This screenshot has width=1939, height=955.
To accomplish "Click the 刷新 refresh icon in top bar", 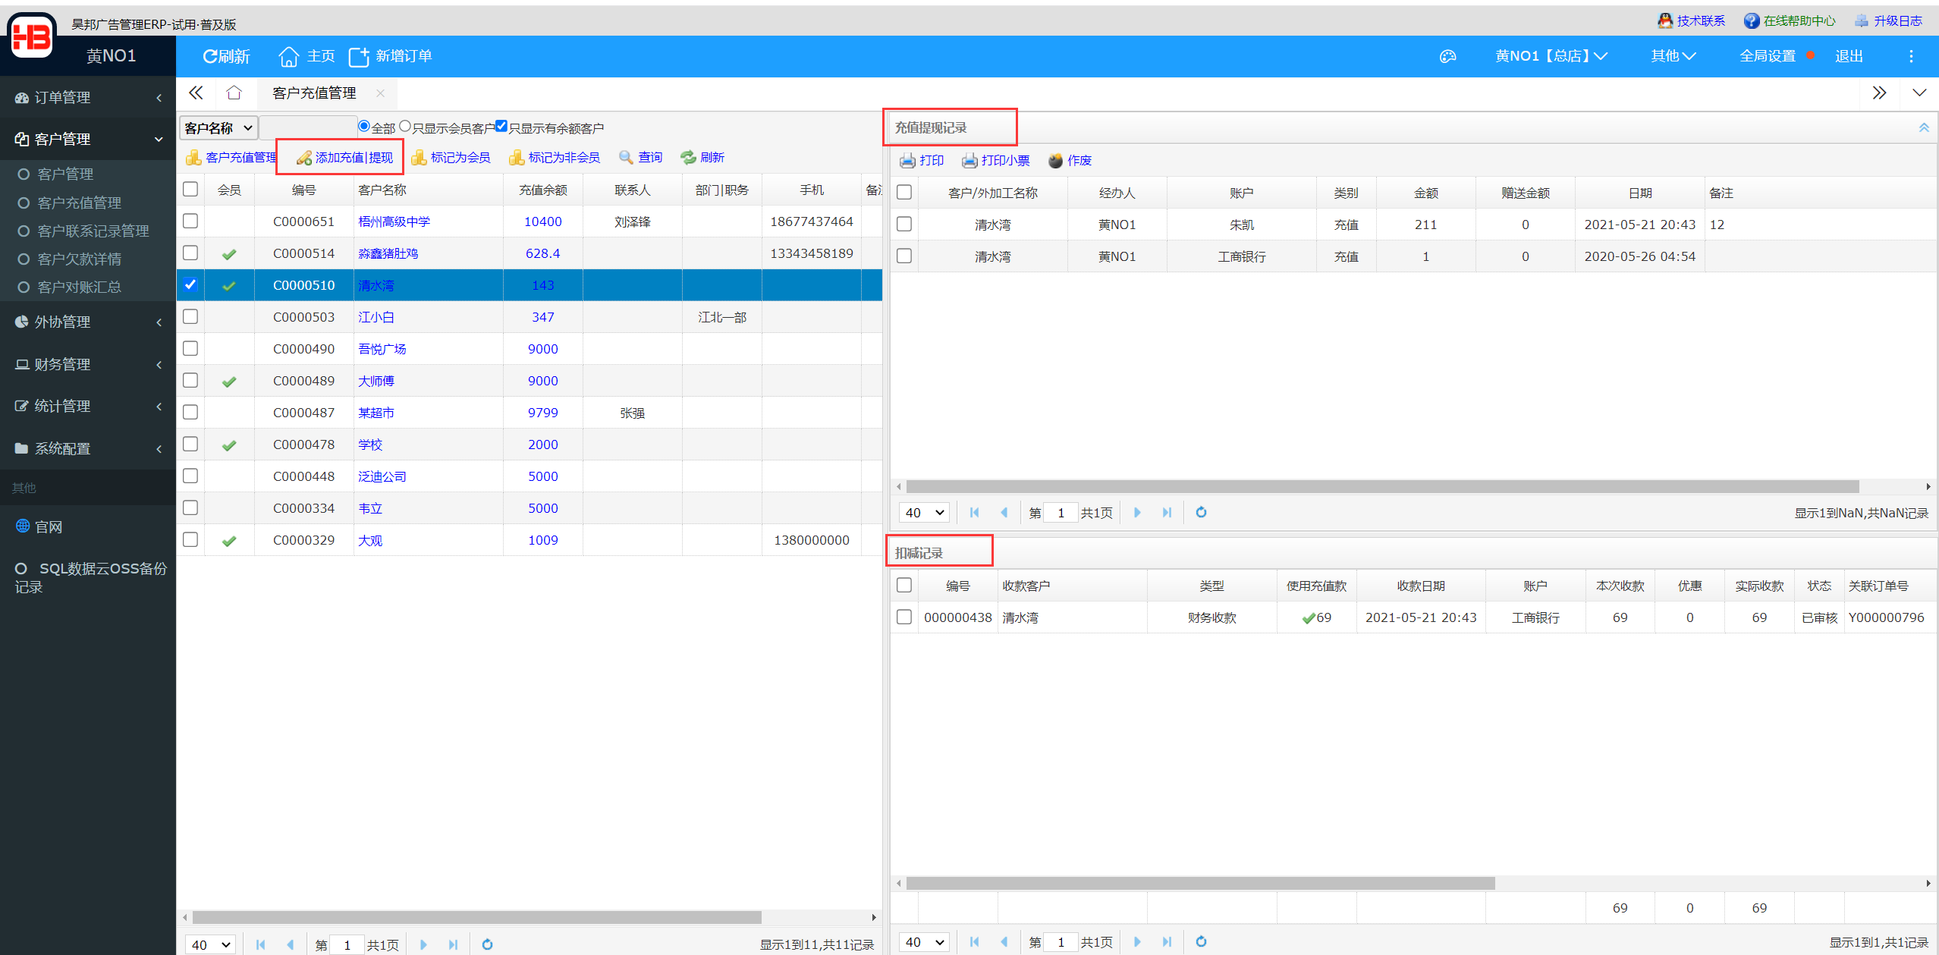I will pos(225,56).
